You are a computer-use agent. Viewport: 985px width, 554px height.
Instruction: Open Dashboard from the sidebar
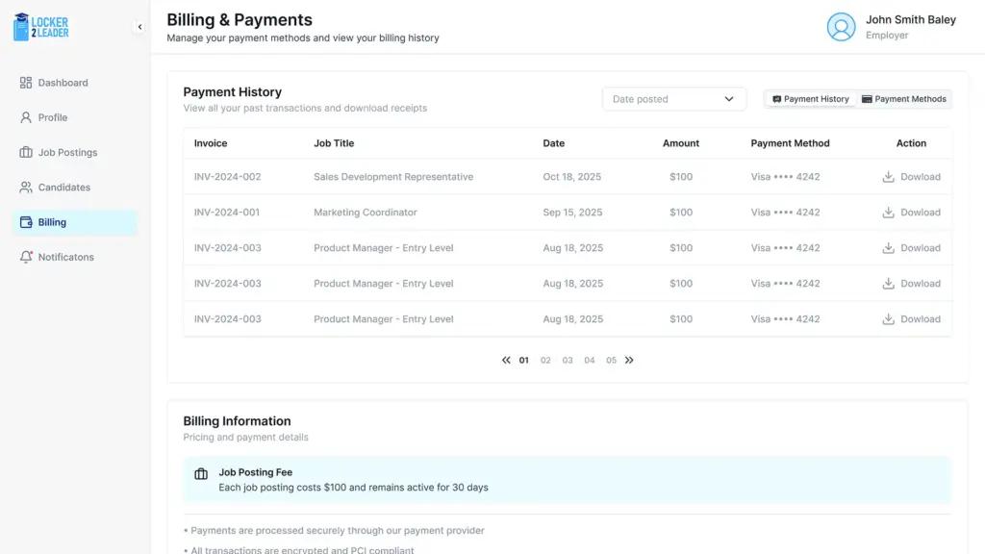pos(63,83)
